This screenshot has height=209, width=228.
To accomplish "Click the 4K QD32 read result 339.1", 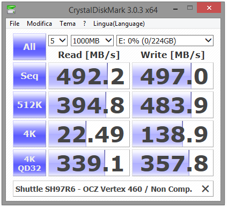I will [89, 163].
